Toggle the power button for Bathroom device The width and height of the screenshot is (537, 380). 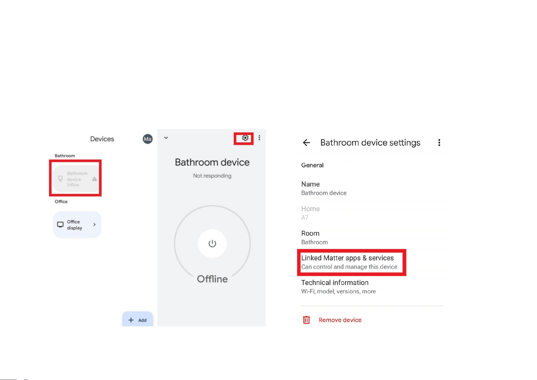tap(212, 243)
